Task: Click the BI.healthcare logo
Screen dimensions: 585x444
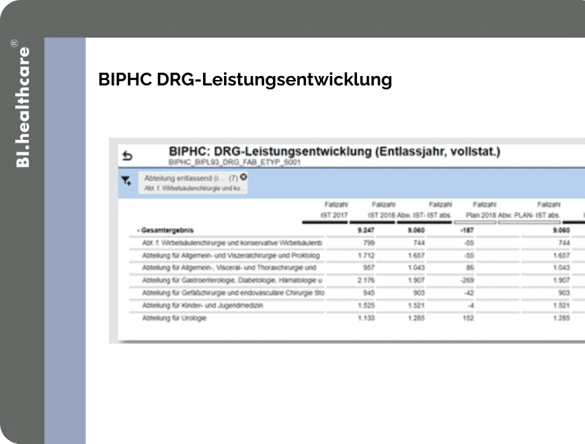Action: (x=22, y=104)
